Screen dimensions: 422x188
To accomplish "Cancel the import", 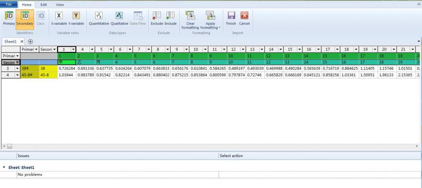I will point(244,19).
